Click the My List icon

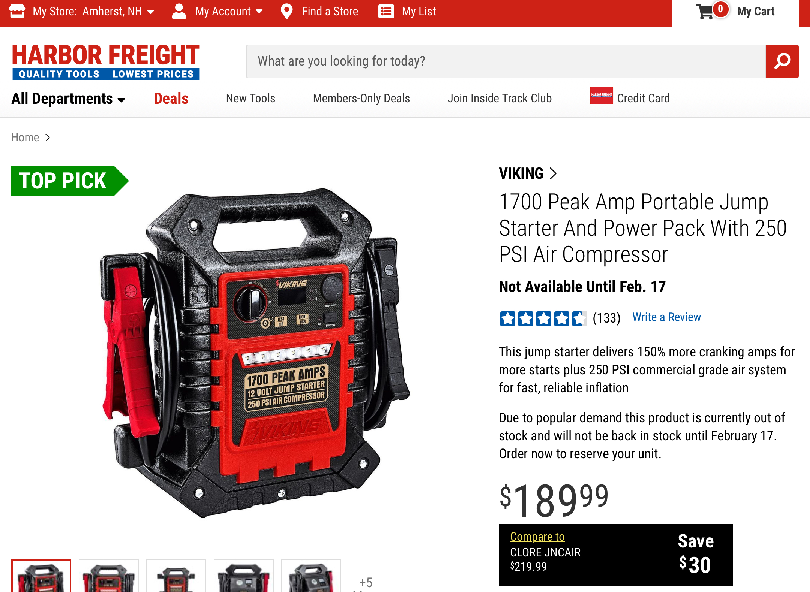[x=386, y=11]
